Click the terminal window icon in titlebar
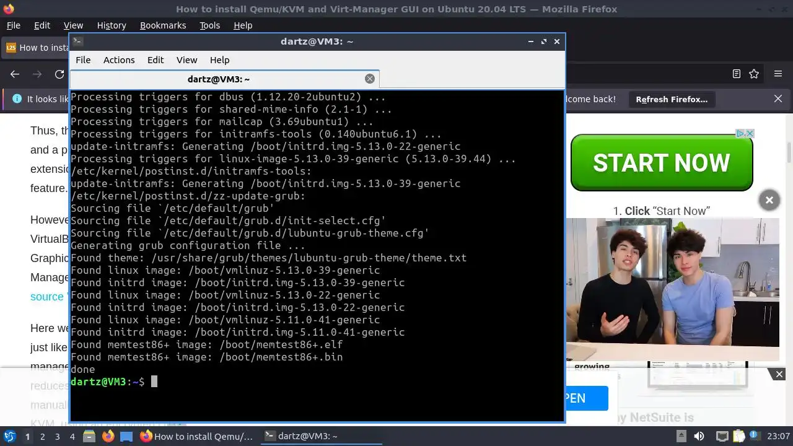This screenshot has height=446, width=793. (77, 42)
